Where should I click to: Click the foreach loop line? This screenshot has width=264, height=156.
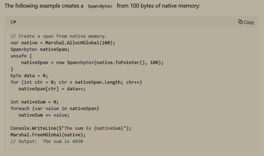click(55, 108)
